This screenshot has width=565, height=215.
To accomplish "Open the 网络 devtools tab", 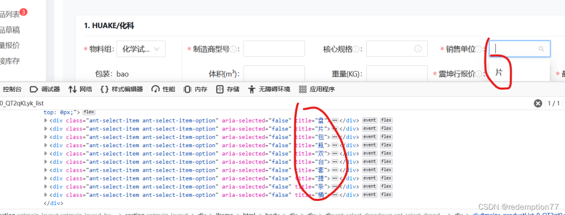I will tap(80, 89).
